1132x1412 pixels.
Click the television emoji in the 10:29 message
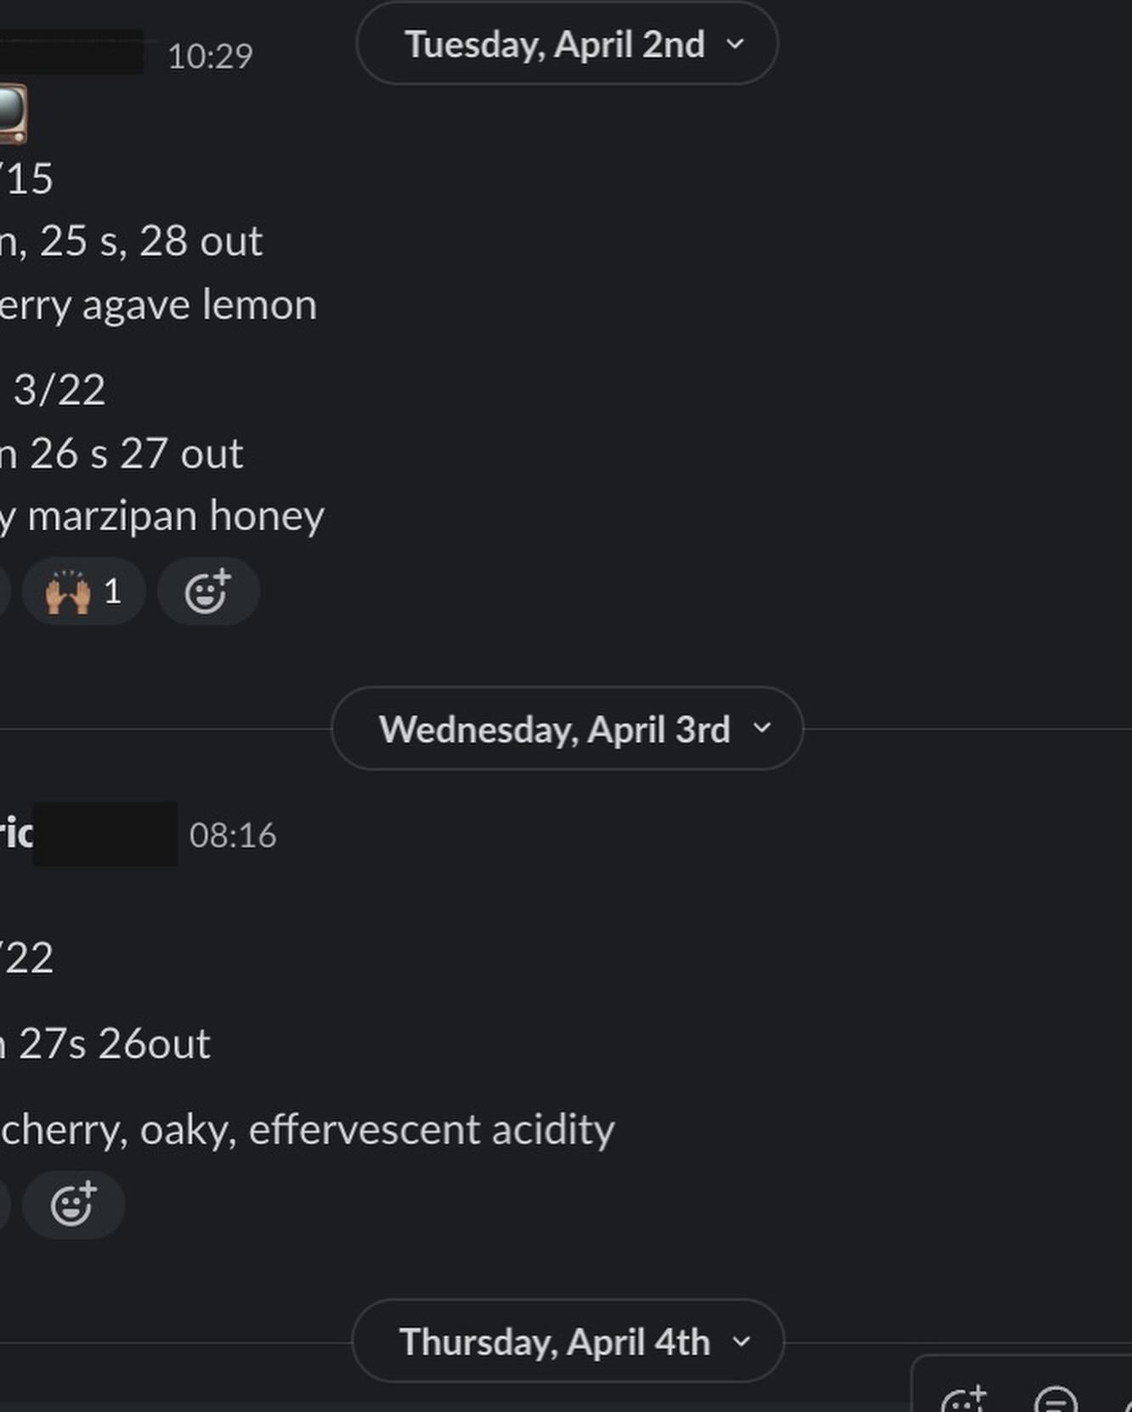click(x=12, y=114)
